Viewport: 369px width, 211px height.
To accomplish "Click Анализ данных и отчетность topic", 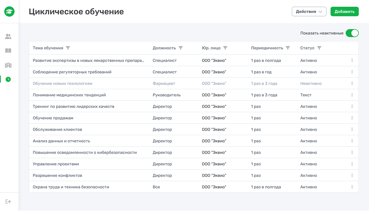I will coord(61,141).
